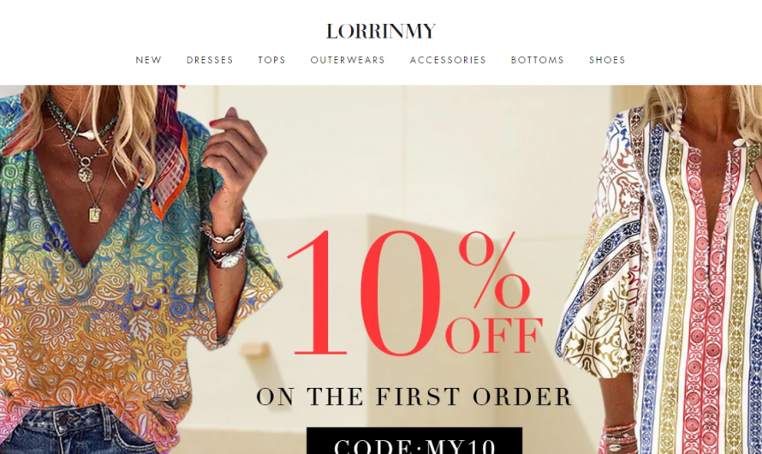The height and width of the screenshot is (454, 762).
Task: Open the OUTERWEARS category
Action: click(348, 60)
